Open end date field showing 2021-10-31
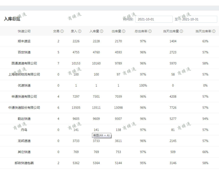This screenshot has width=219, height=172. point(198,19)
